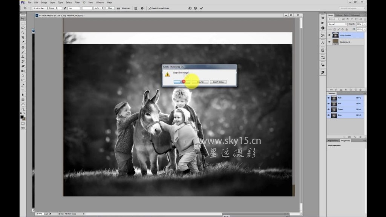Toggle visibility of the Red channel

[329, 104]
